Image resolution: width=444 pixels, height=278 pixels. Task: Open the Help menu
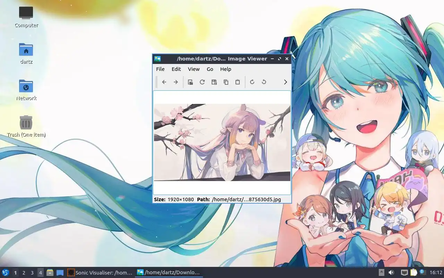[x=225, y=69]
